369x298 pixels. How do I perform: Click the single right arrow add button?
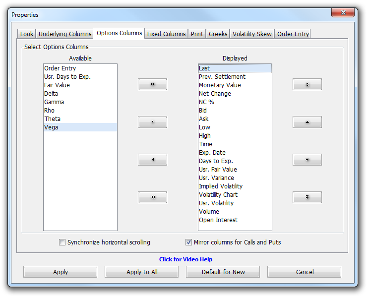152,122
